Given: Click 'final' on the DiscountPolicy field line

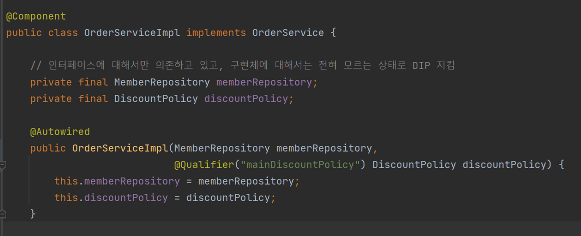Looking at the screenshot, I should tap(93, 99).
